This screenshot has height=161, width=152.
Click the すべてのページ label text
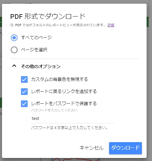(36, 37)
